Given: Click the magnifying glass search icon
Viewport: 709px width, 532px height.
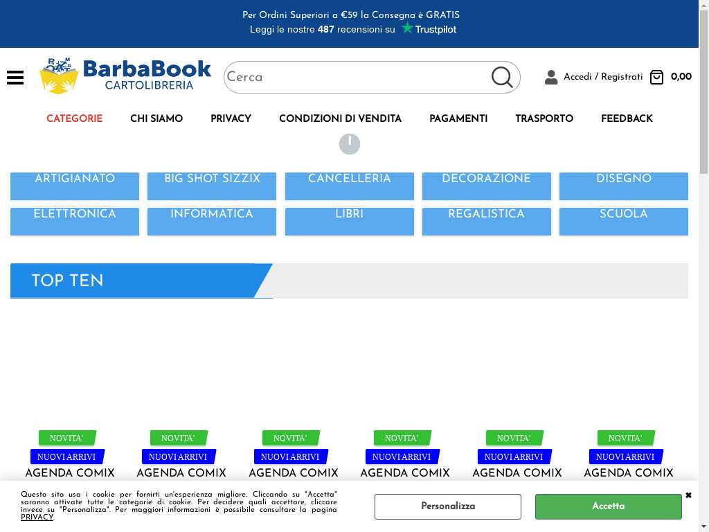Looking at the screenshot, I should [x=502, y=77].
